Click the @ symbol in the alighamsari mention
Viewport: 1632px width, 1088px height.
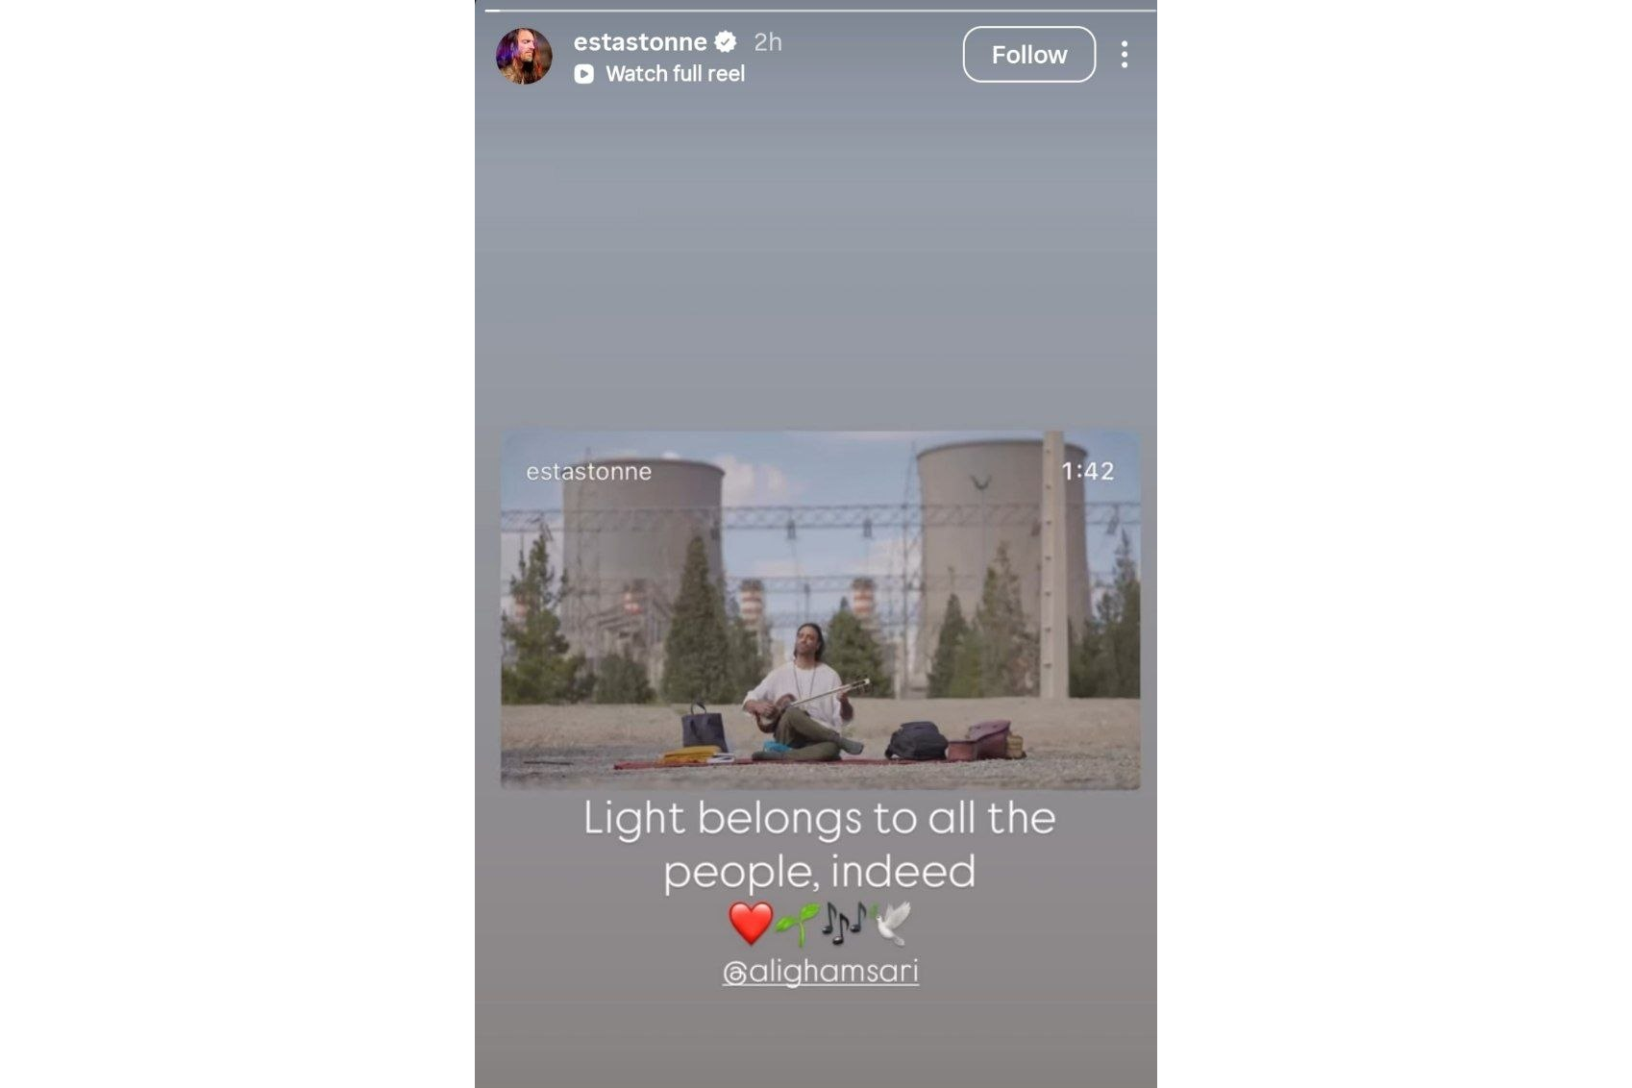(x=734, y=974)
